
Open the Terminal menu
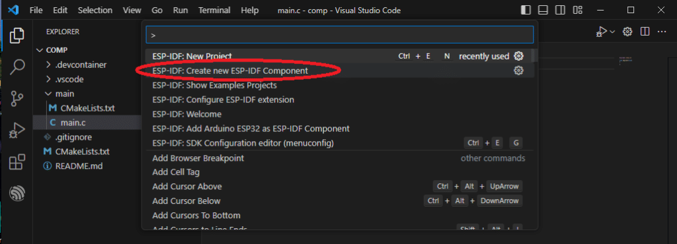point(214,11)
